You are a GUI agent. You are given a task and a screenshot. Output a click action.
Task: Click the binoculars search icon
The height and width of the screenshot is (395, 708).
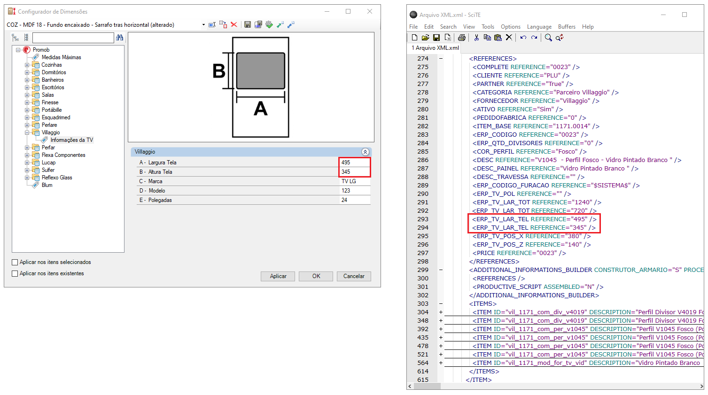120,38
